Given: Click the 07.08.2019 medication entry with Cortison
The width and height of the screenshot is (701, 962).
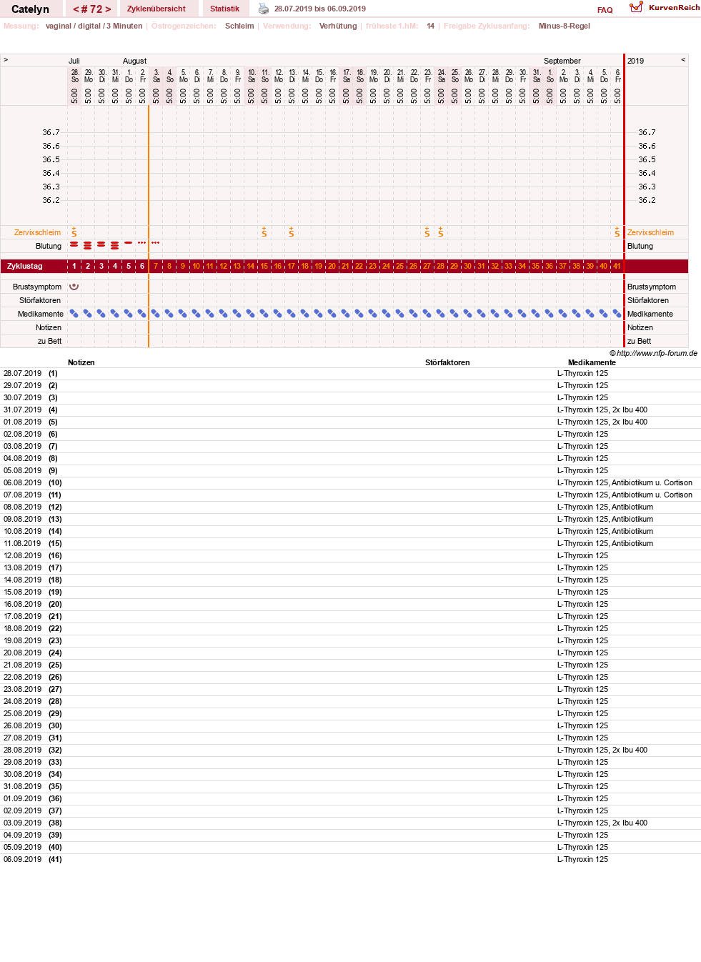Looking at the screenshot, I should (x=625, y=495).
